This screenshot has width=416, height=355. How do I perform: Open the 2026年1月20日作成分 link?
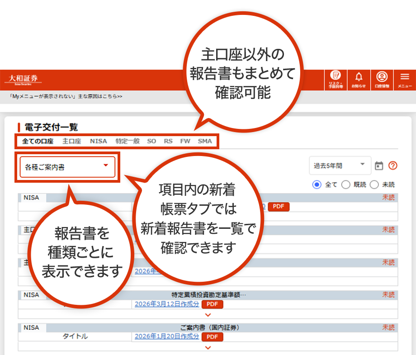167,336
